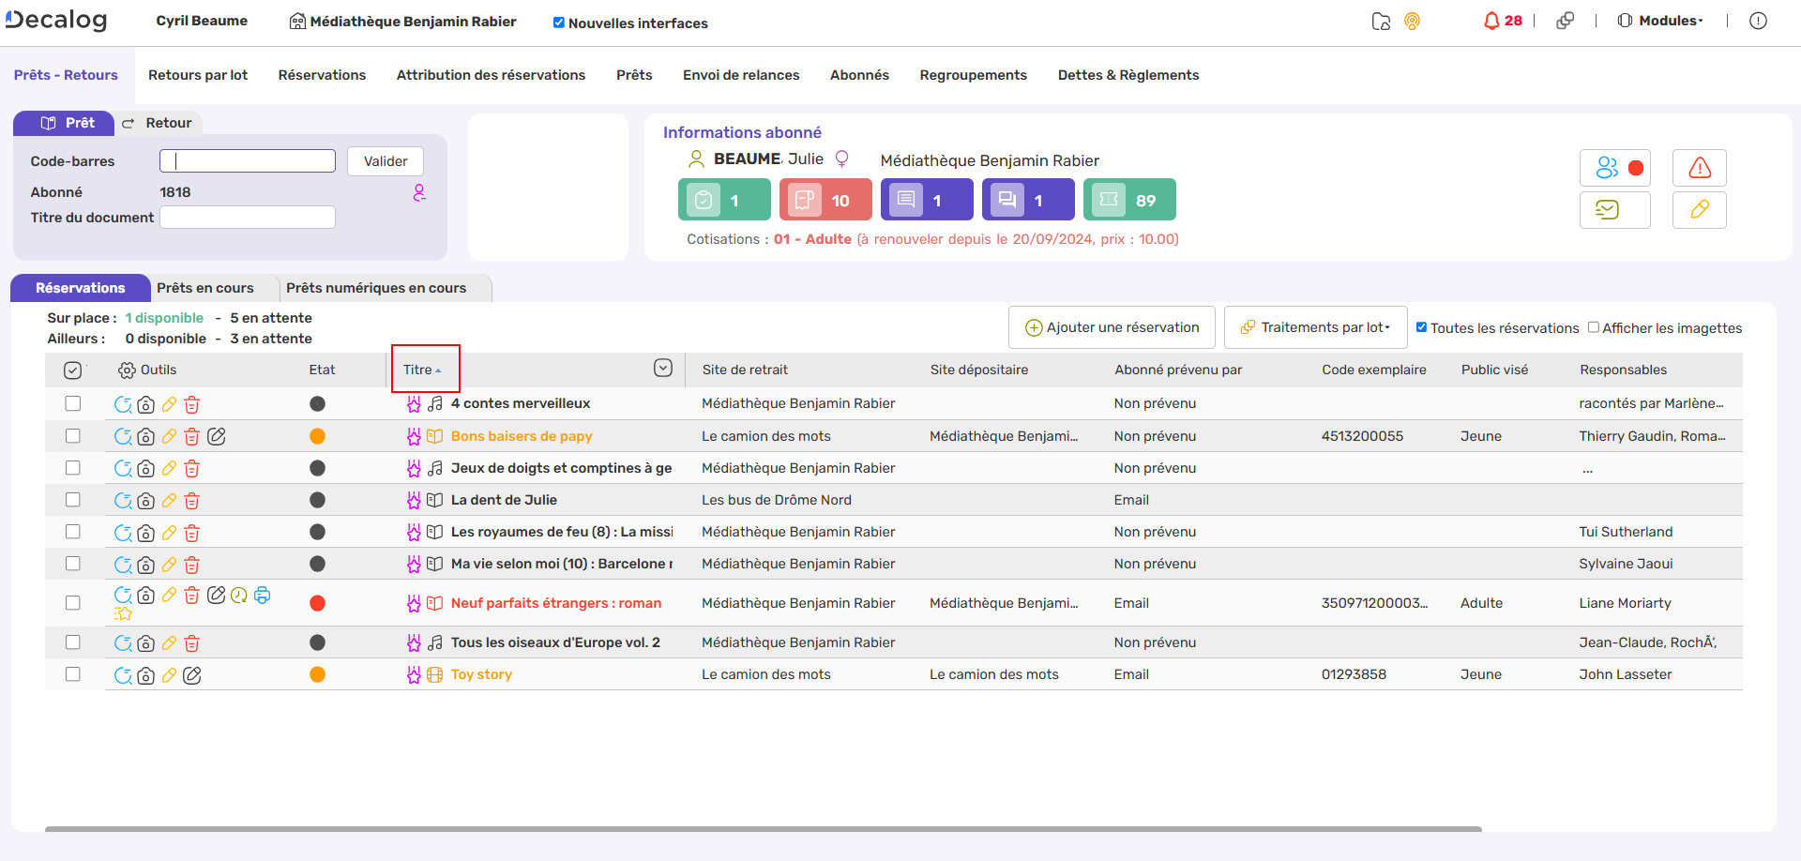Open the red notifications bell
Screen dimensions: 1801x861
click(1491, 21)
